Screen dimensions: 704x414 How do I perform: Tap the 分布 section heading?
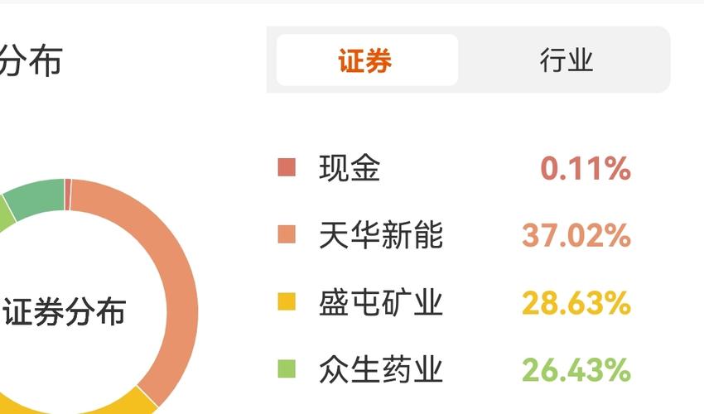[30, 60]
